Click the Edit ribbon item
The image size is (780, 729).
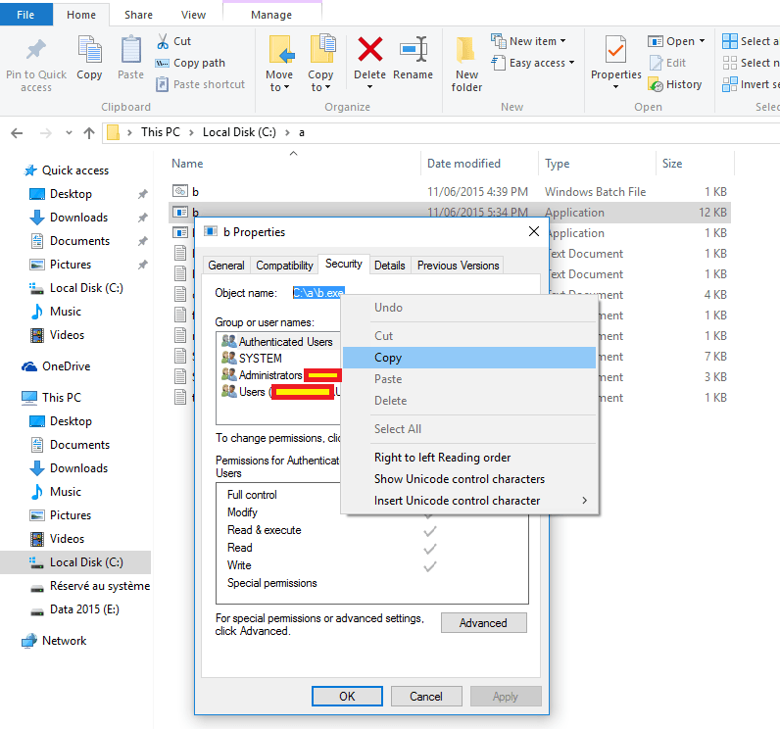(668, 63)
